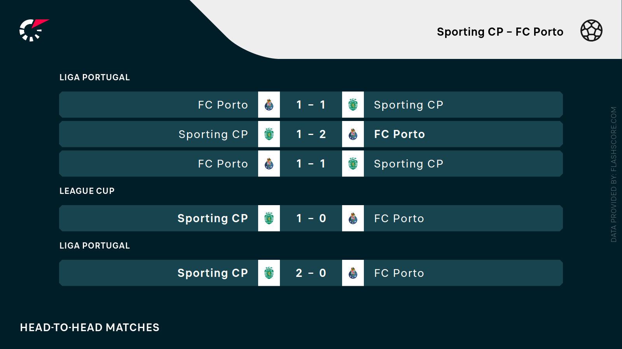Click HEAD-TO-HEAD MATCHES label at bottom

tap(90, 328)
